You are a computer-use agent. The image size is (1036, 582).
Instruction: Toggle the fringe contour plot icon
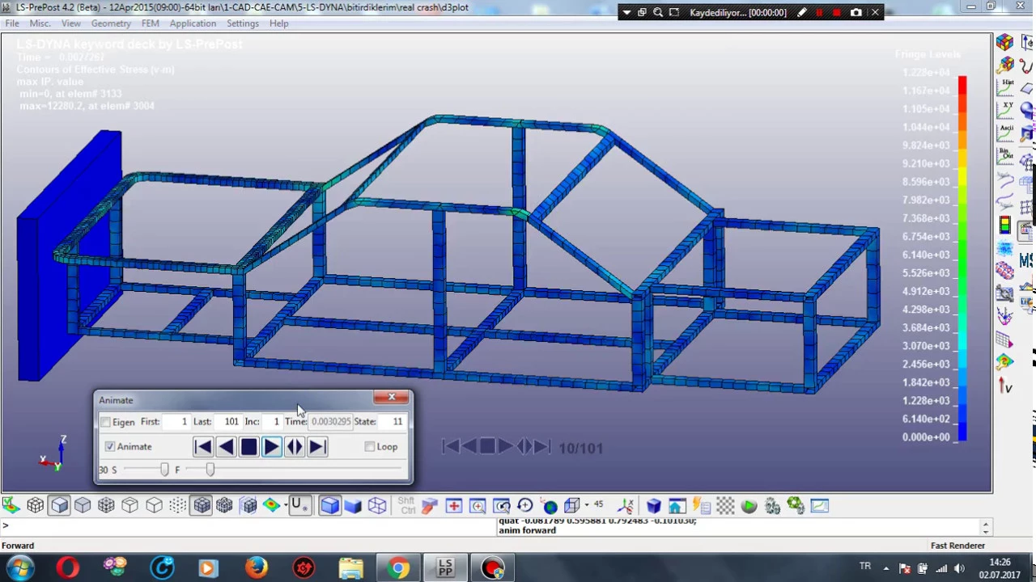(x=270, y=506)
